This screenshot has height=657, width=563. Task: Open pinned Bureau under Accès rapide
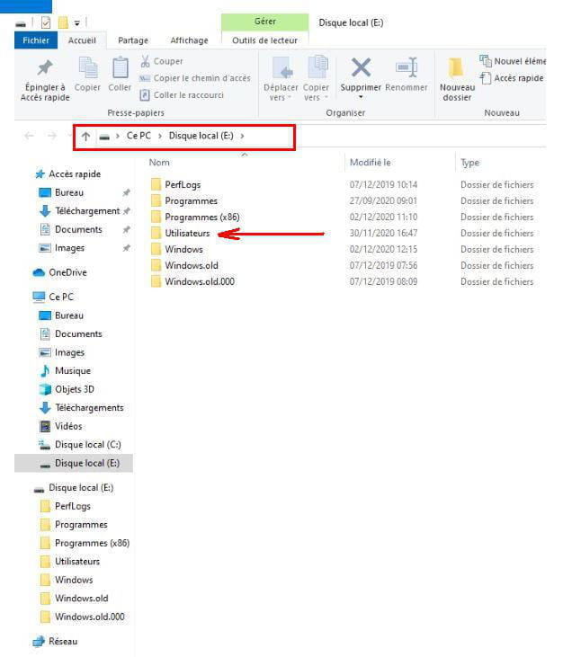pos(68,192)
